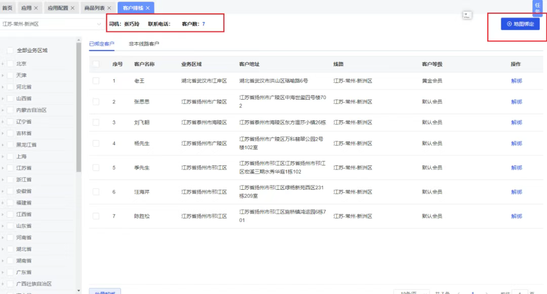This screenshot has width=547, height=294.
Task: Expand the 江苏省 tree node arrow
Action: click(x=3, y=168)
